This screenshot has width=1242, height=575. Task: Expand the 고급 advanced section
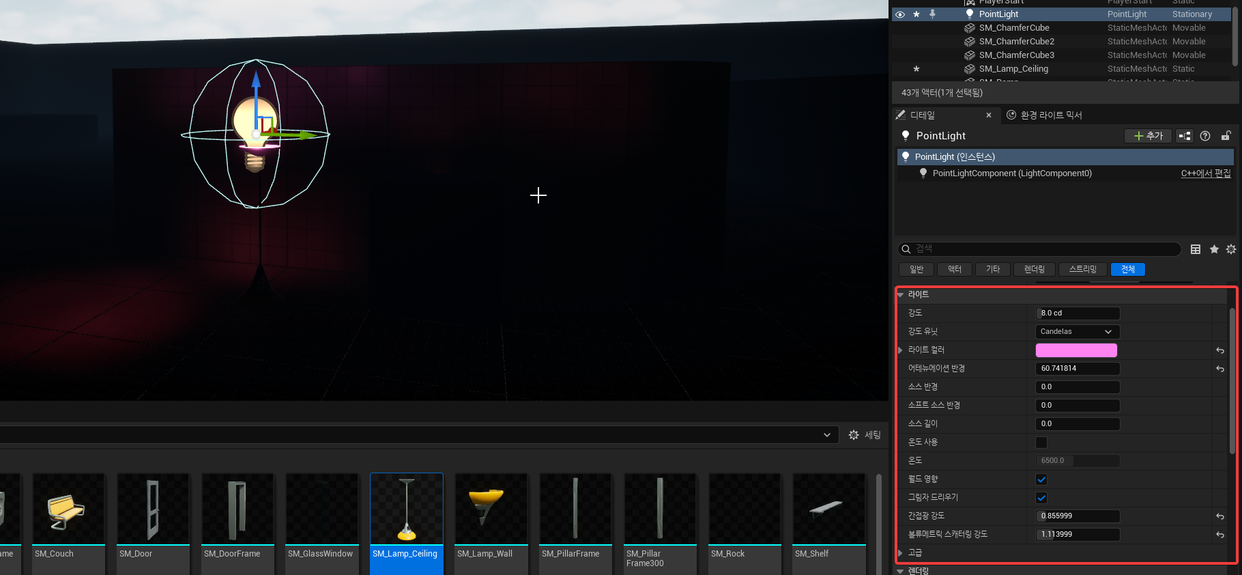[901, 553]
